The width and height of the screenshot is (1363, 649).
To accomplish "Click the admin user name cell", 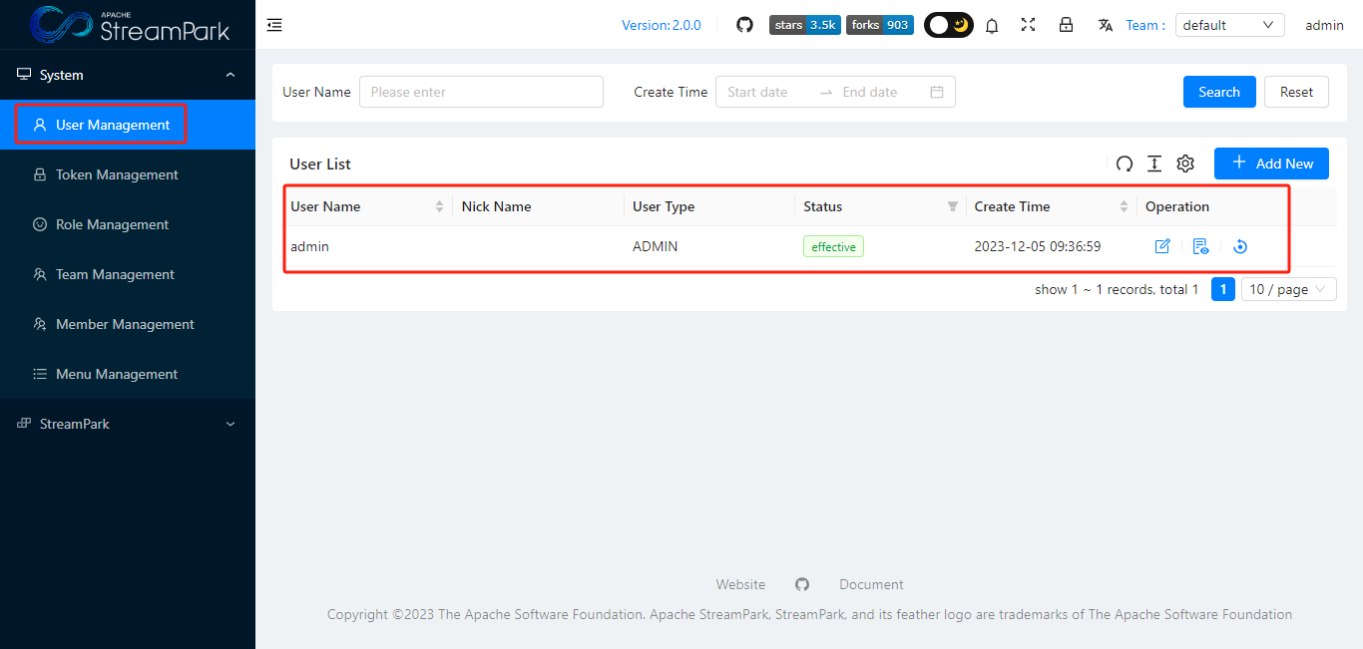I will [x=309, y=246].
